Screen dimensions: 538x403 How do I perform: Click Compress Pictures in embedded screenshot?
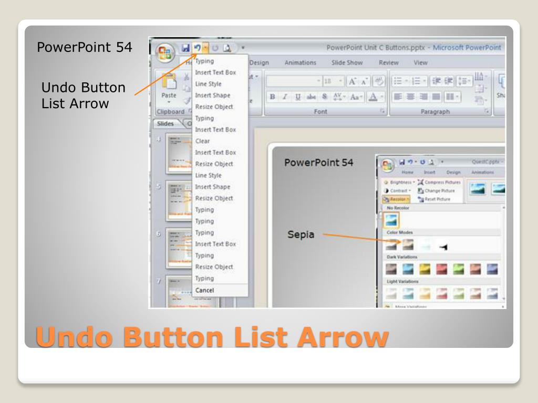point(439,182)
